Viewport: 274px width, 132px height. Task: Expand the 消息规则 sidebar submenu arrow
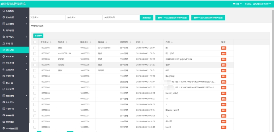click(26, 96)
